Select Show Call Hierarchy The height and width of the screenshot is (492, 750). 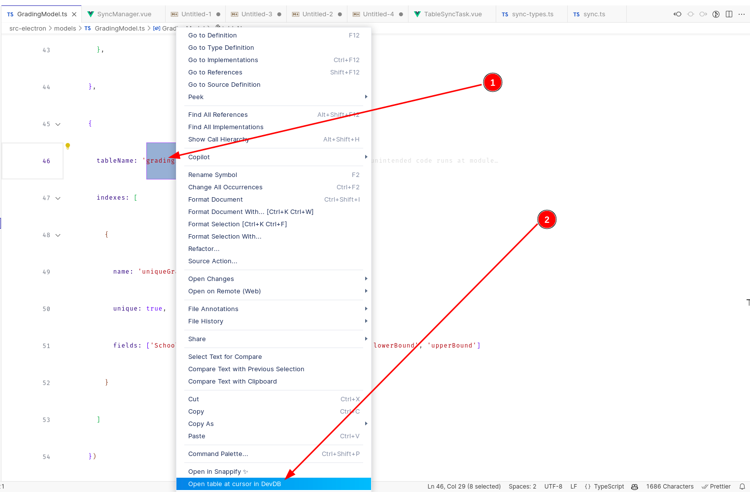274,140
